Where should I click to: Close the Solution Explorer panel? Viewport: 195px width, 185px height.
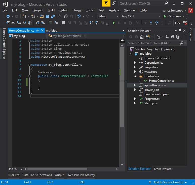184,31
